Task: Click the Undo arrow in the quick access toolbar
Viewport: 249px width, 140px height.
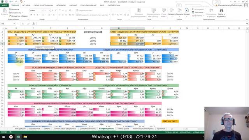Action: pos(11,2)
